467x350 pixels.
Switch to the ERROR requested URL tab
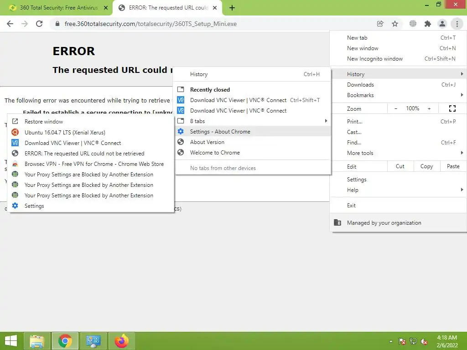(x=168, y=8)
